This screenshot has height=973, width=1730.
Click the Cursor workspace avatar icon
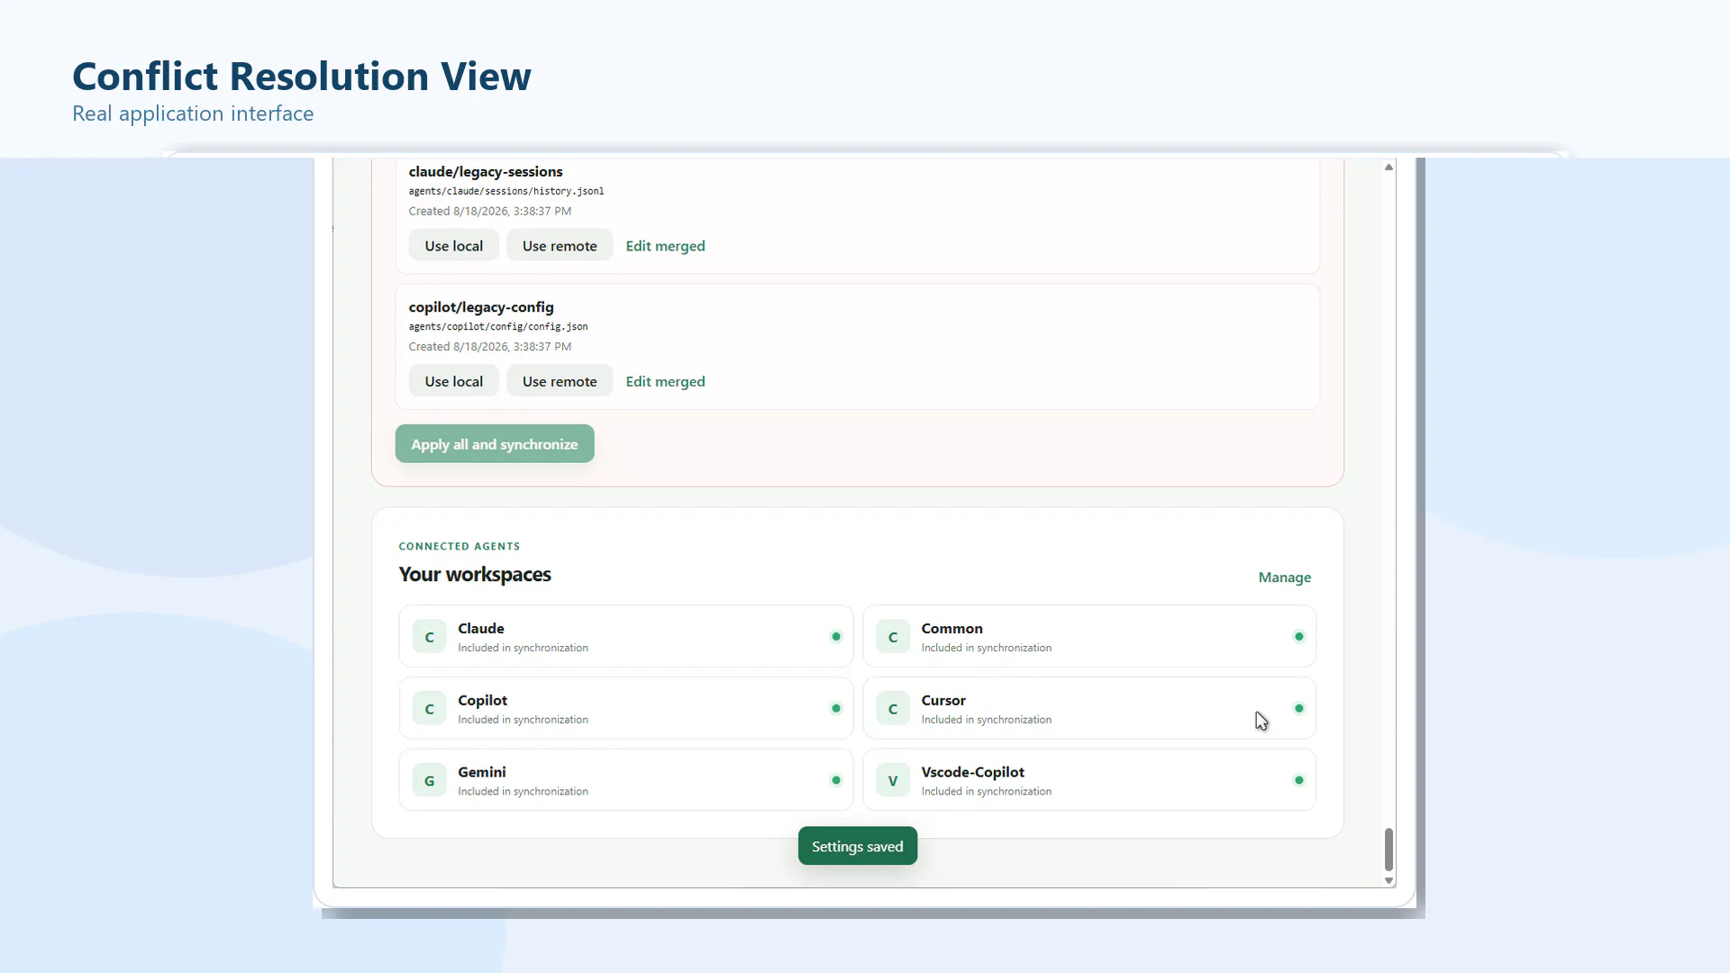click(893, 709)
